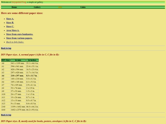Jump to Sizes A. link
Image resolution: width=166 pixels, height=124 pixels.
[x=10, y=19]
